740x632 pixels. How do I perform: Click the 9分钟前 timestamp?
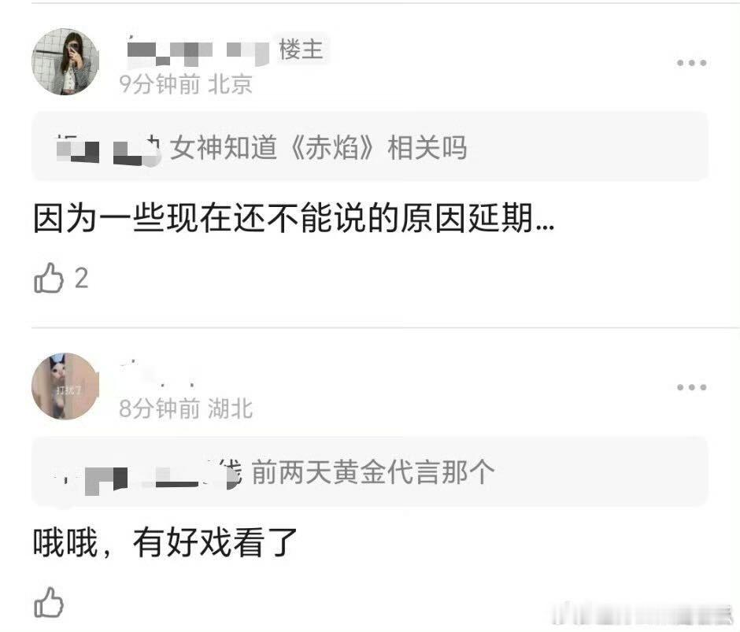(x=160, y=84)
